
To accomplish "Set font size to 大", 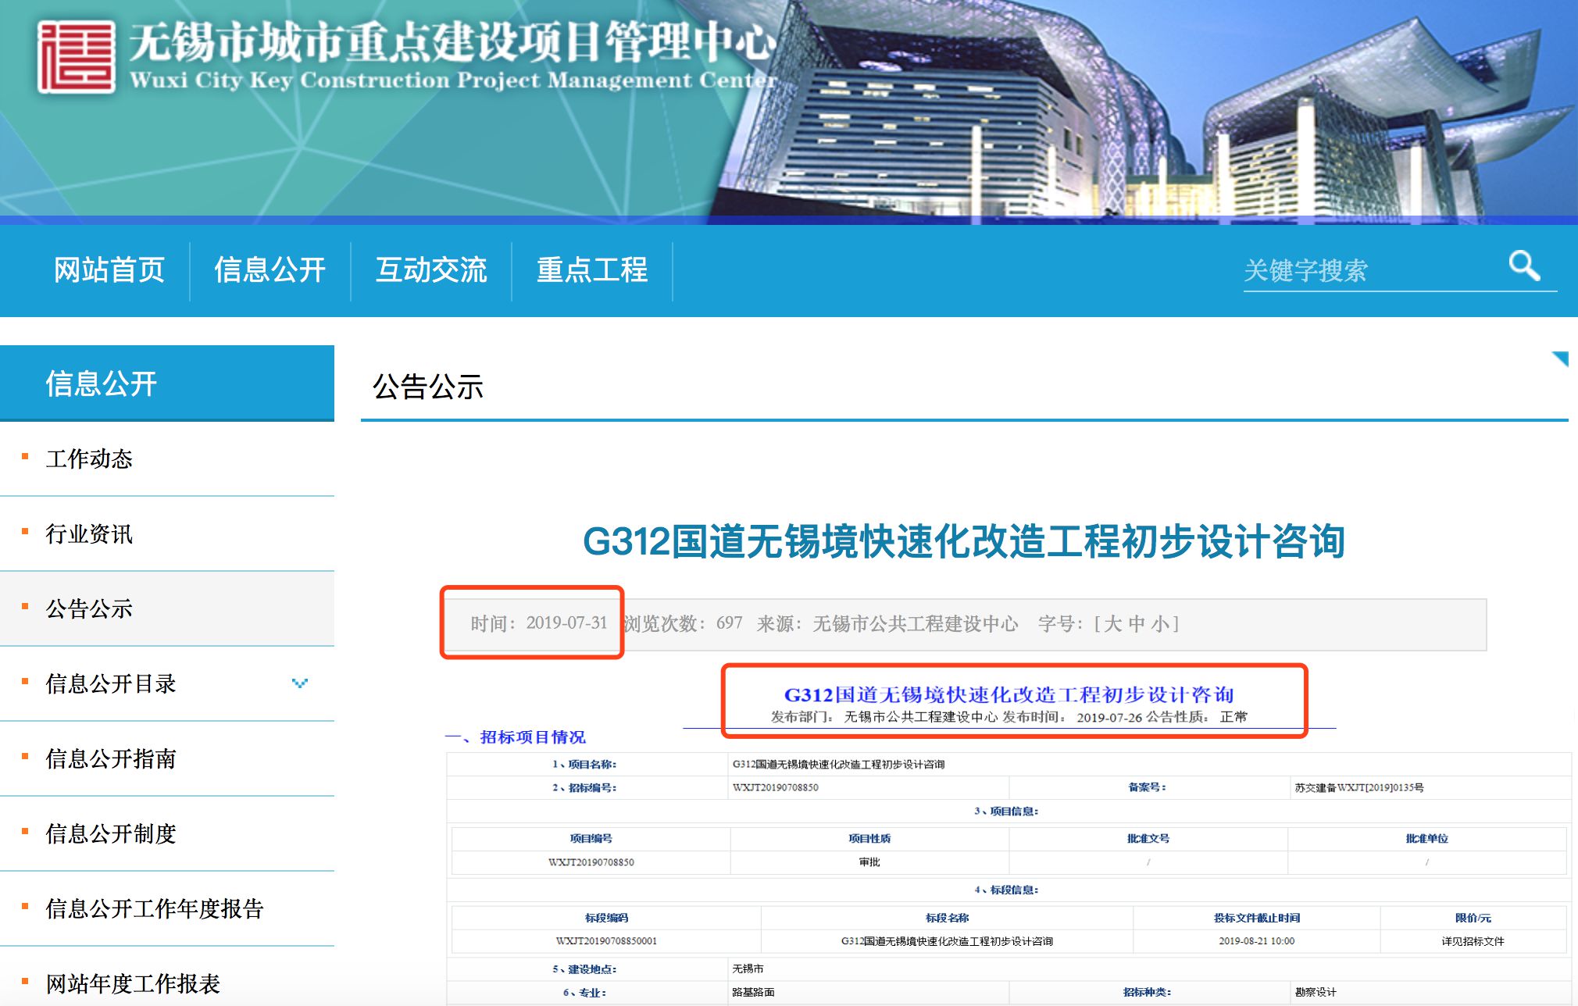I will [1112, 623].
